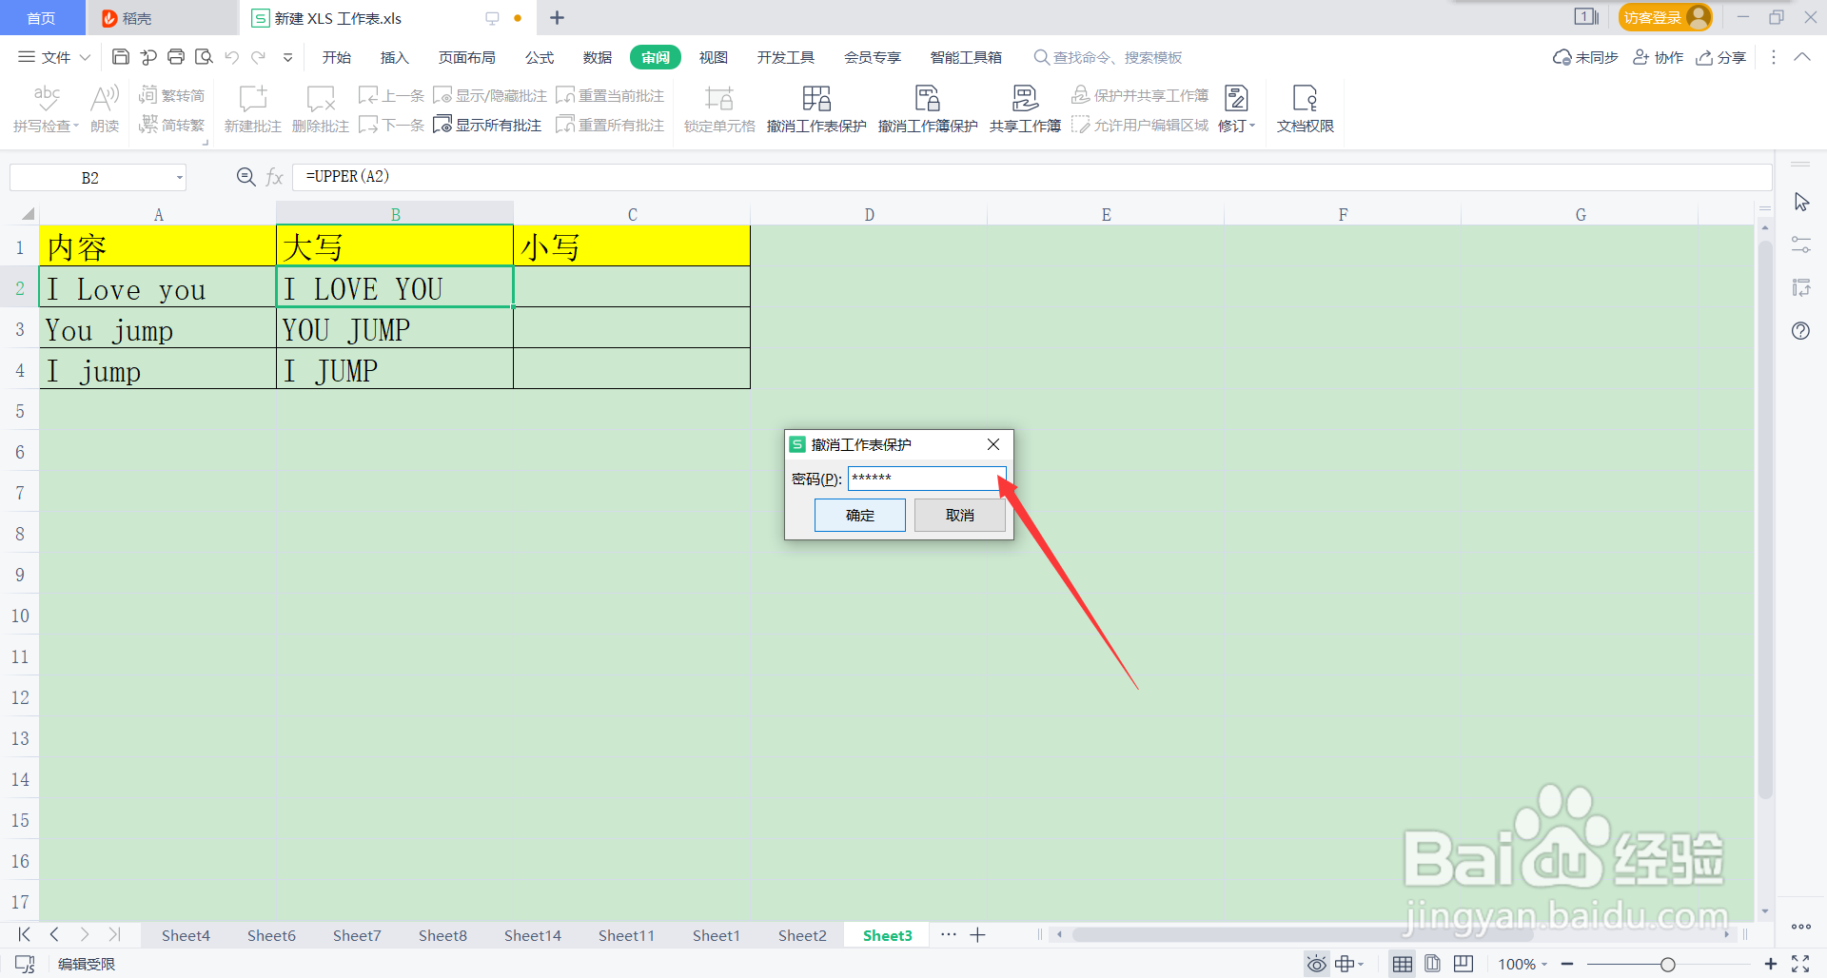Image resolution: width=1827 pixels, height=978 pixels.
Task: Switch to the 开始 ribbon tab
Action: (x=335, y=57)
